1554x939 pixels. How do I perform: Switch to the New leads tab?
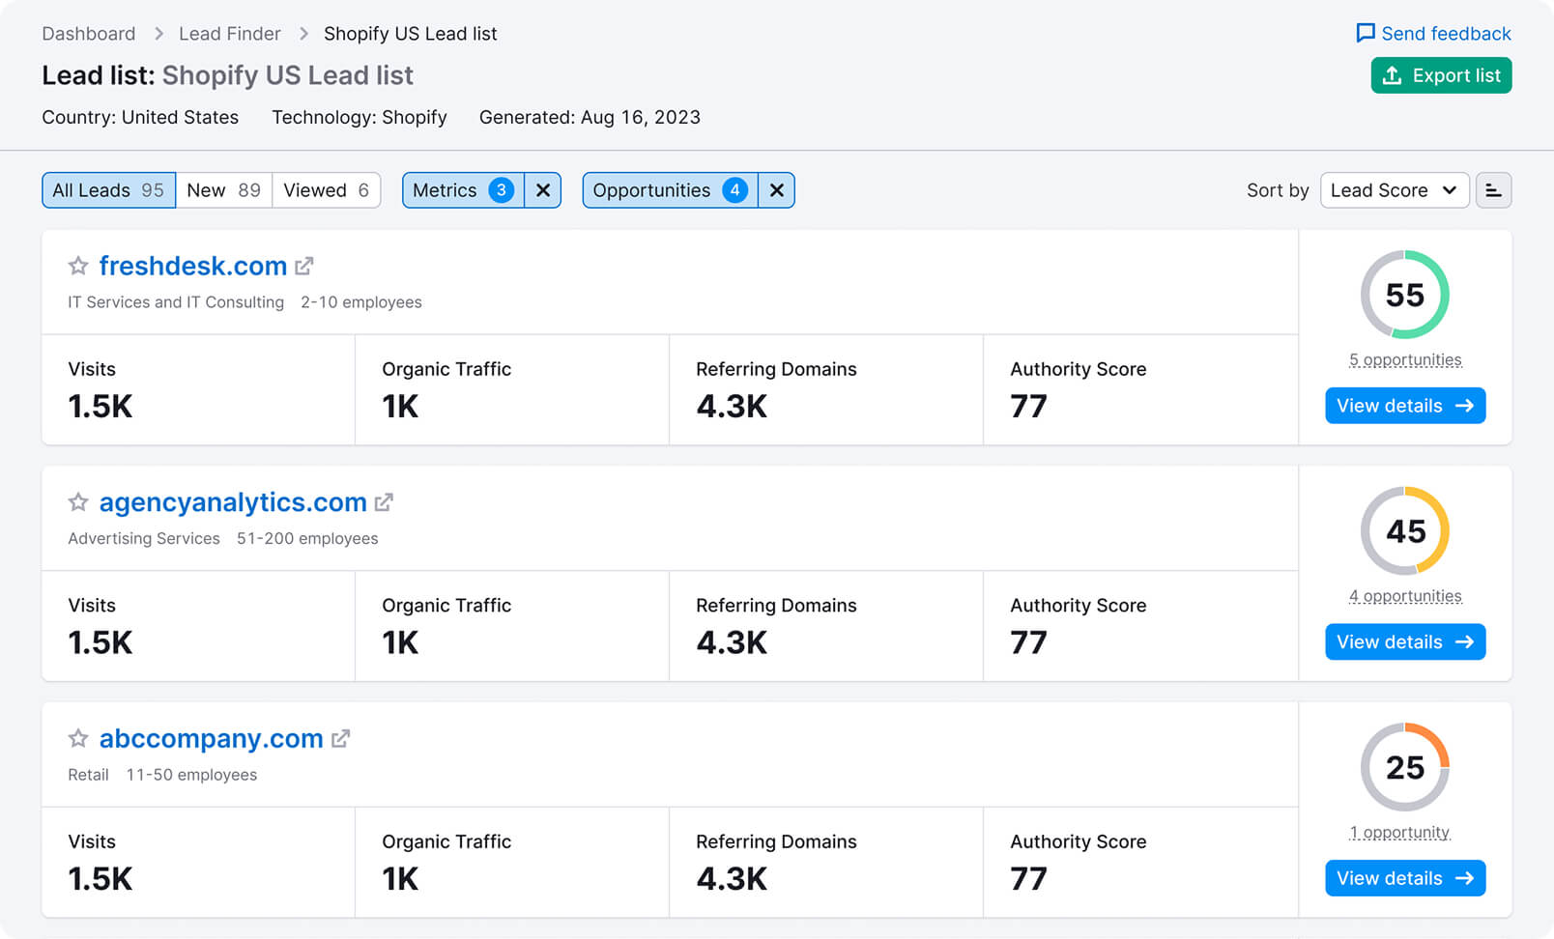(223, 190)
